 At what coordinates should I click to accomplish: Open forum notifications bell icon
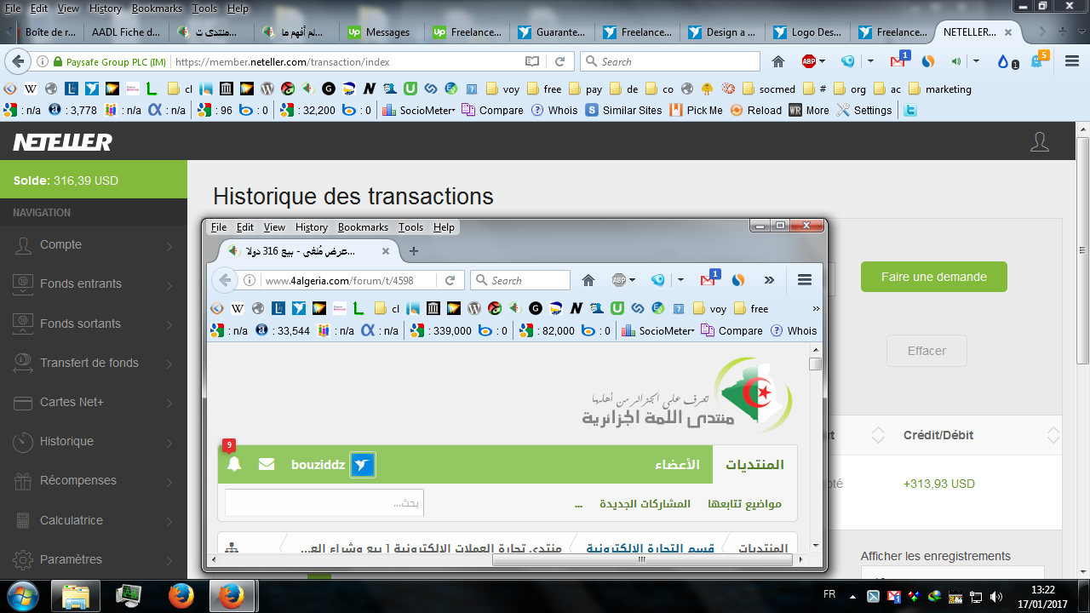click(234, 464)
